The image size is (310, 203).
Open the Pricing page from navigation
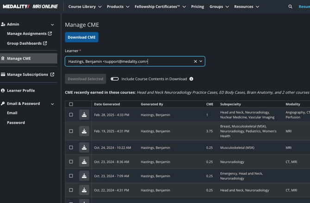(x=197, y=6)
